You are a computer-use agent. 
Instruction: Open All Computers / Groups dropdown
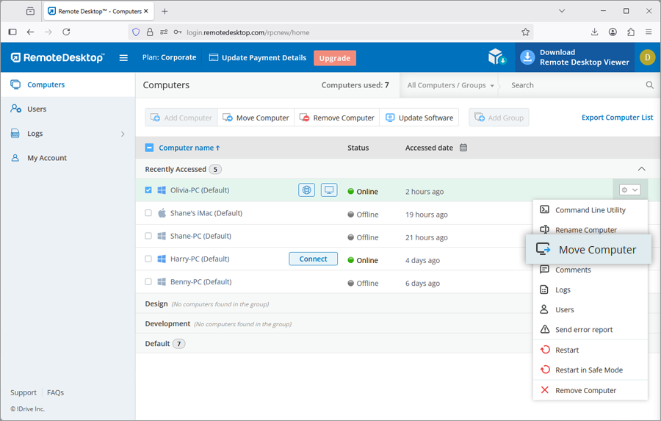pos(450,85)
